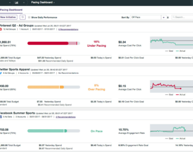Click the bar chart icon in top bar
Image resolution: width=193 pixels, height=152 pixels.
[17, 2]
